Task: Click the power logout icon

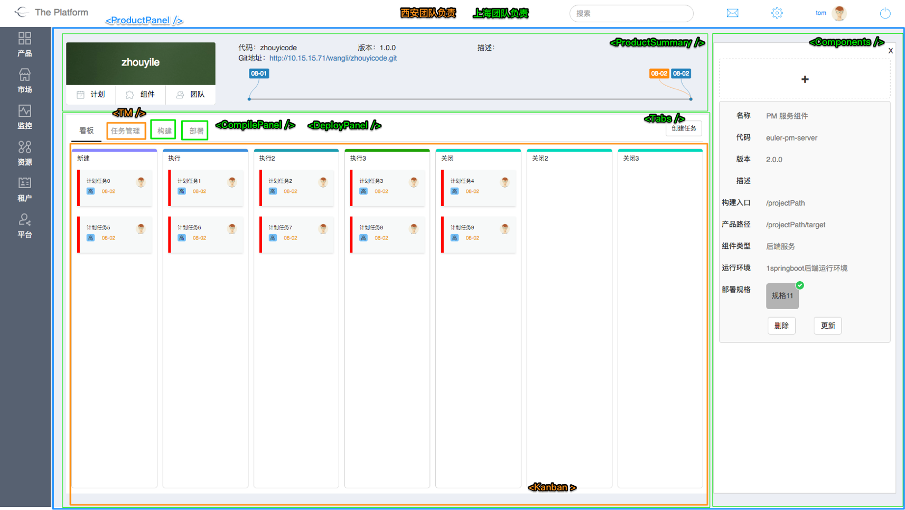Action: click(x=885, y=13)
